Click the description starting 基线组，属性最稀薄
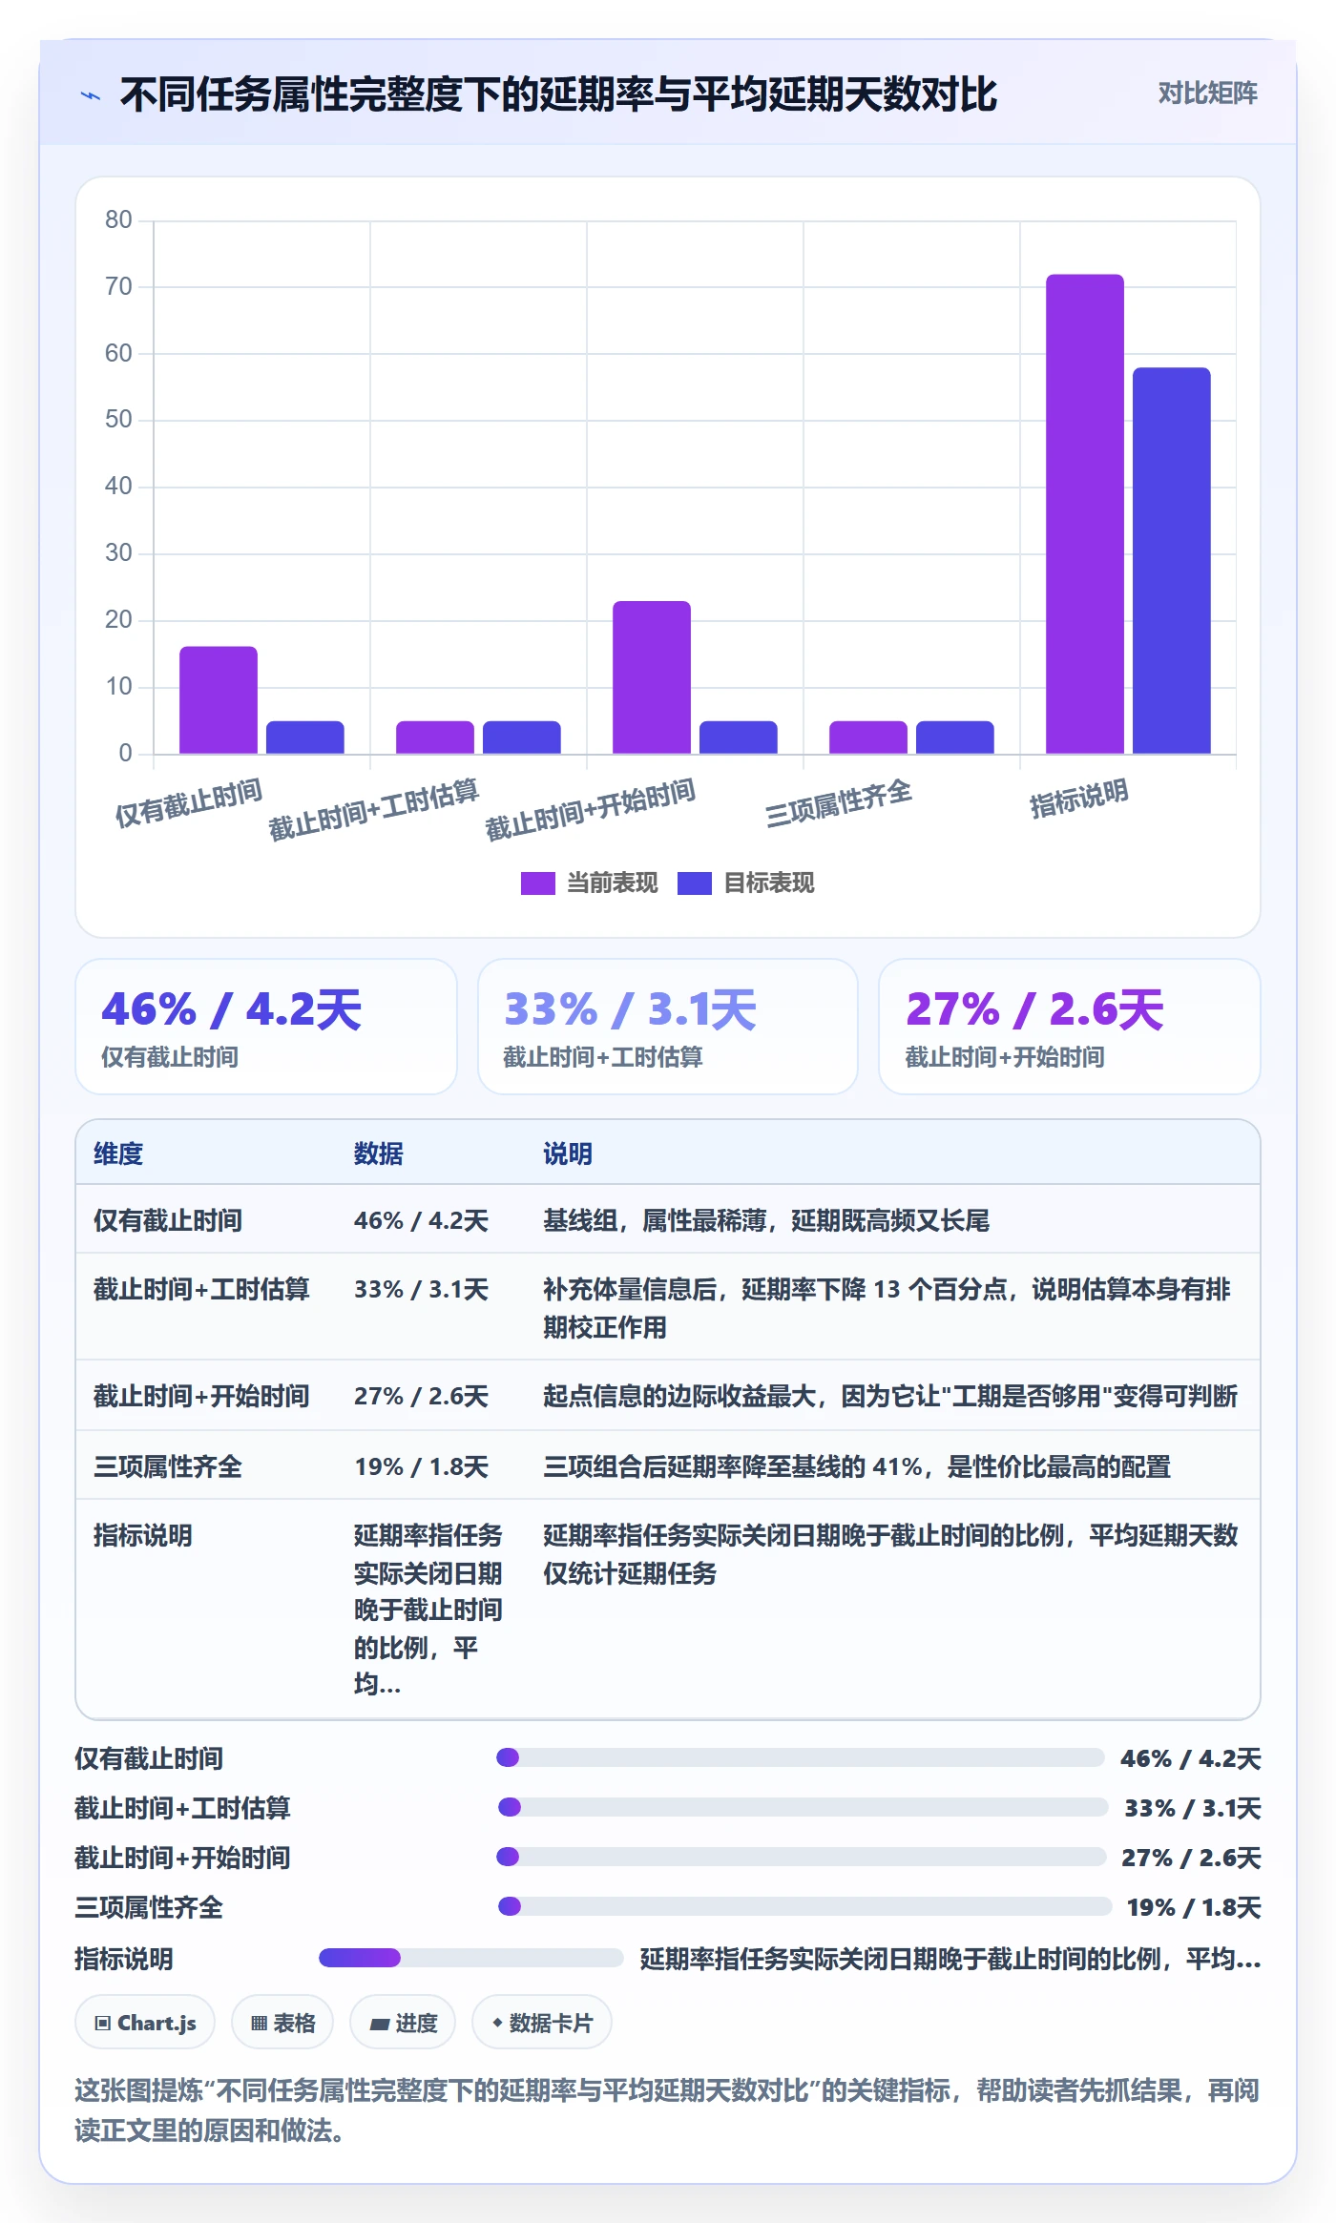 (x=766, y=1220)
